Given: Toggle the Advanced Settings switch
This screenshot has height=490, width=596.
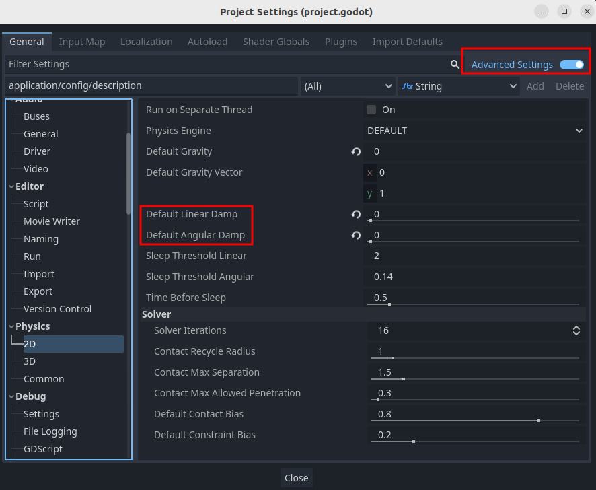Looking at the screenshot, I should (x=572, y=65).
